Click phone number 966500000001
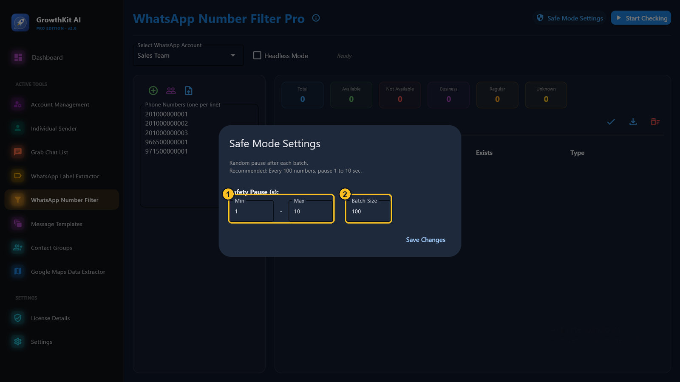Screen dimensions: 680x382 (x=167, y=142)
